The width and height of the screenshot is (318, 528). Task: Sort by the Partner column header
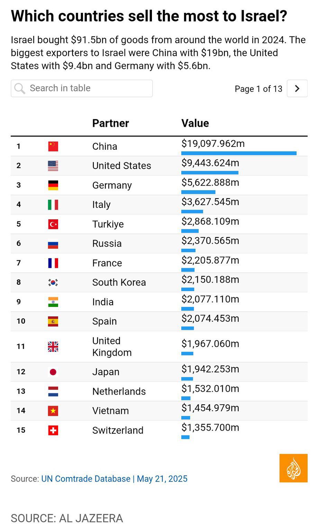[110, 123]
